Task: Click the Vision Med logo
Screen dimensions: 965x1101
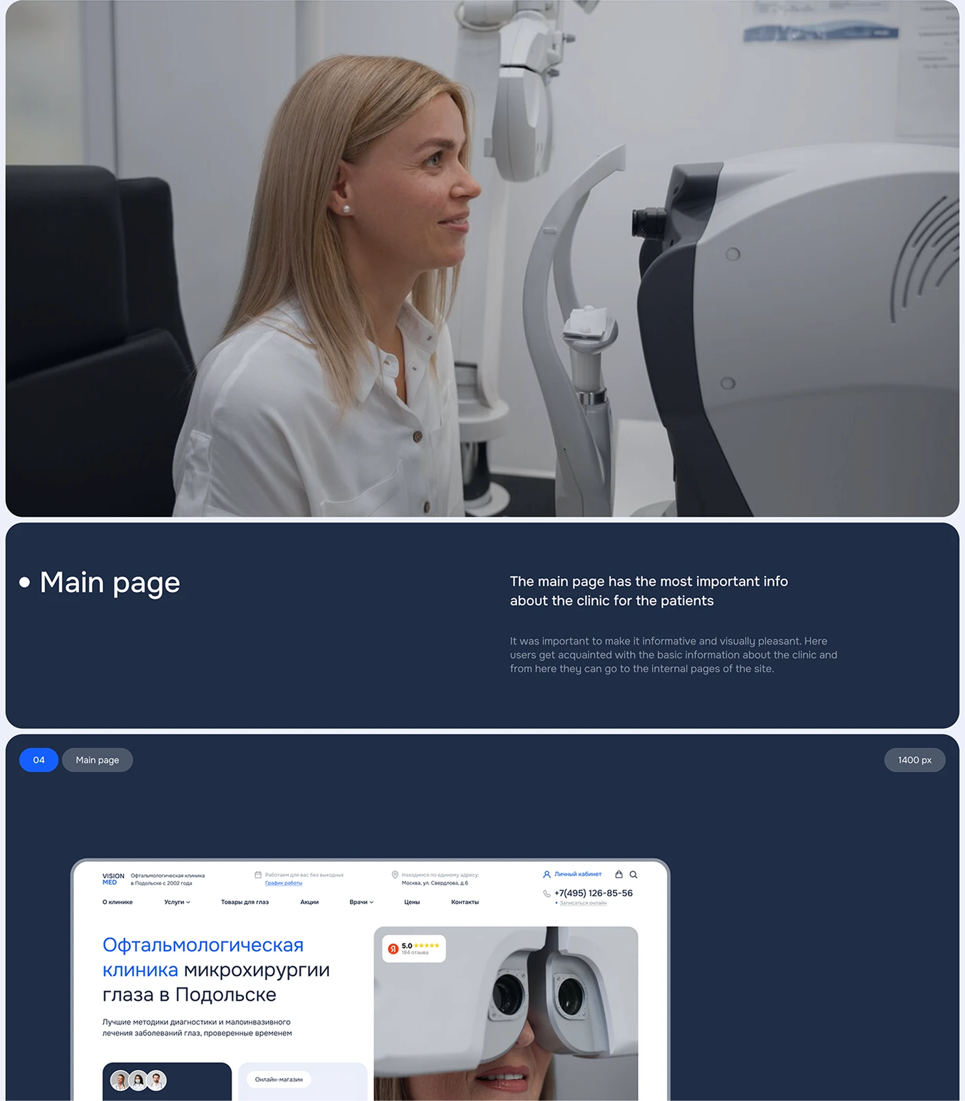Action: (x=113, y=879)
